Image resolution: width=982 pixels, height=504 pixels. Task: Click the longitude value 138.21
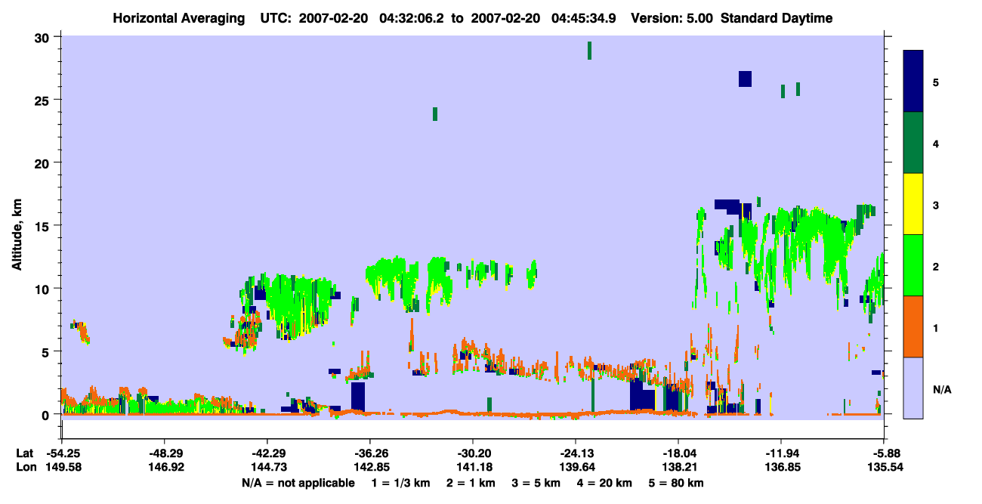(x=678, y=467)
